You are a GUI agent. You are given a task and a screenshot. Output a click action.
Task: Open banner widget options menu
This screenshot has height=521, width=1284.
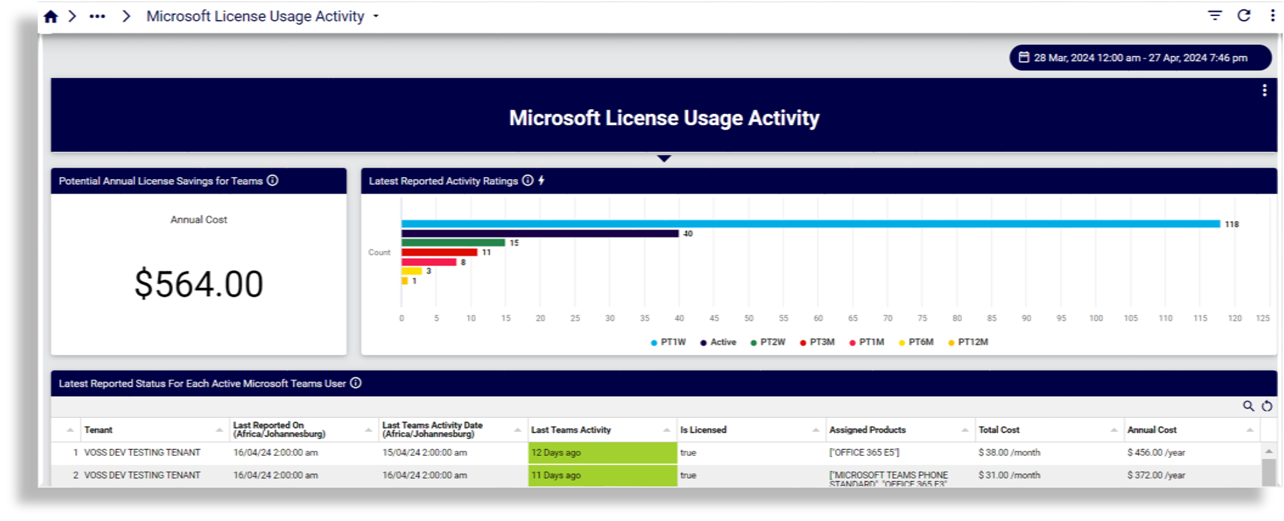click(x=1264, y=91)
